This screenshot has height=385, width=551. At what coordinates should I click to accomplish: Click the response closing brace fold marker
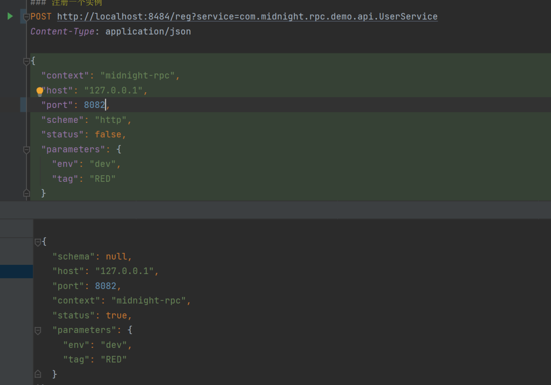tap(38, 374)
